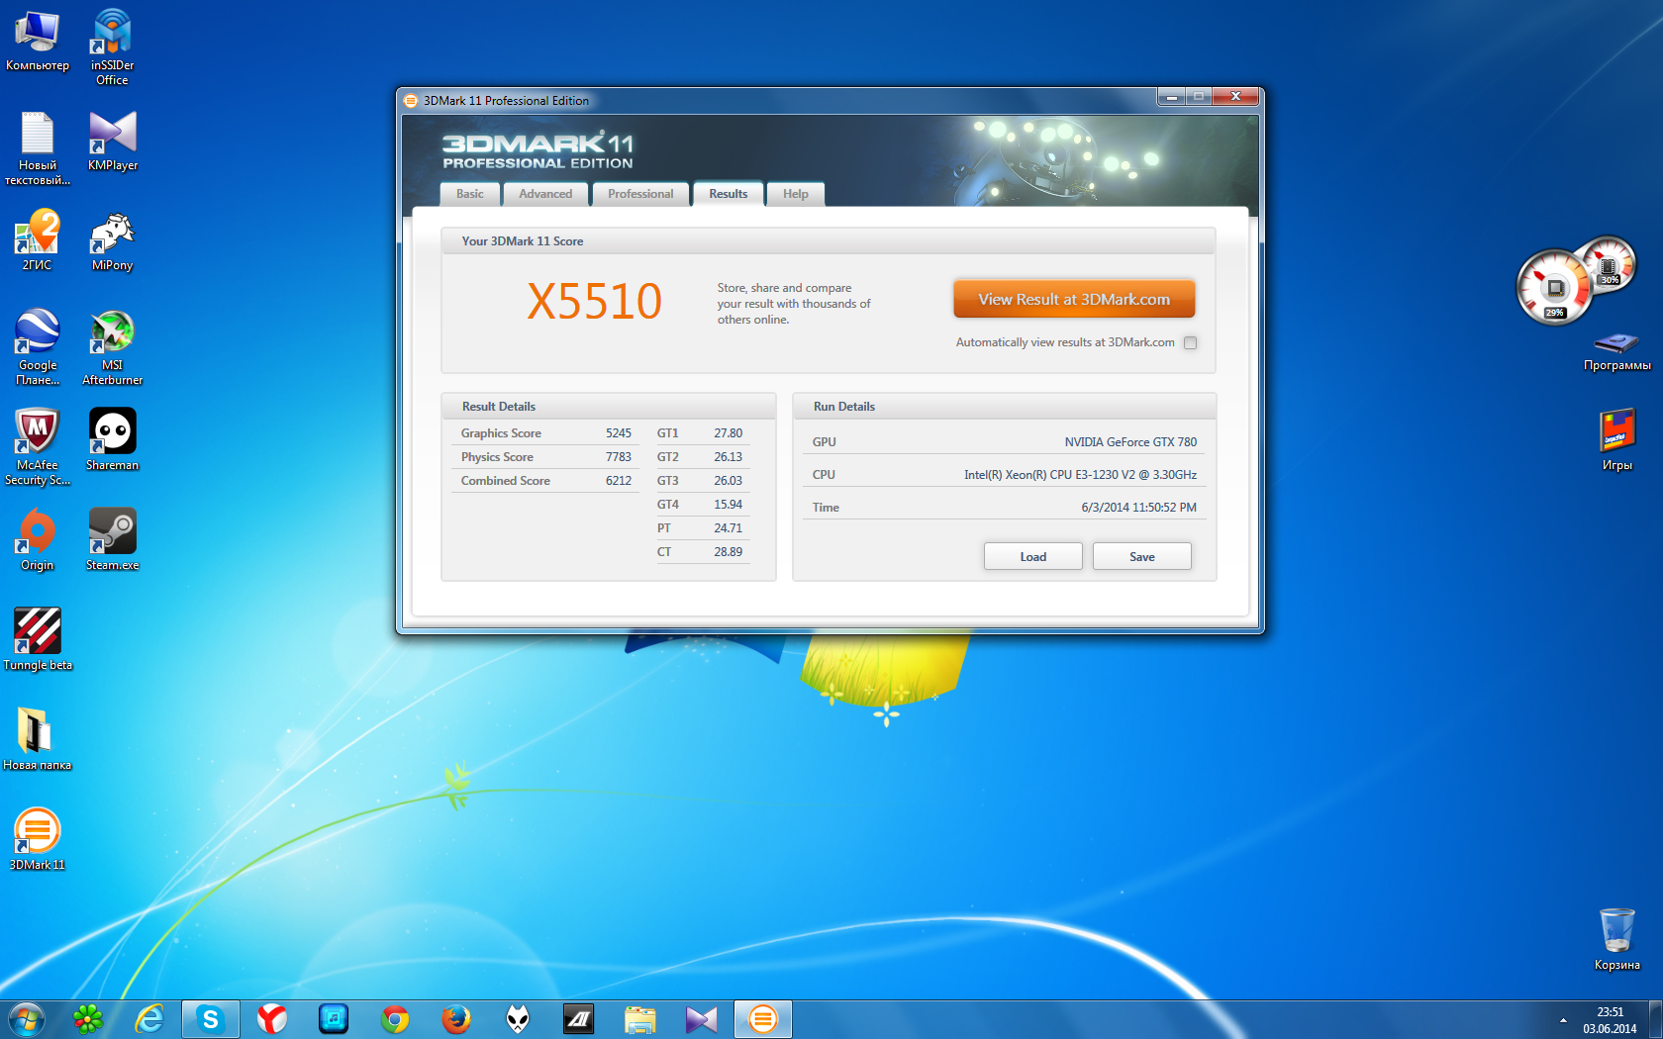Click the taskbar clock showing 23:51

click(x=1610, y=1020)
